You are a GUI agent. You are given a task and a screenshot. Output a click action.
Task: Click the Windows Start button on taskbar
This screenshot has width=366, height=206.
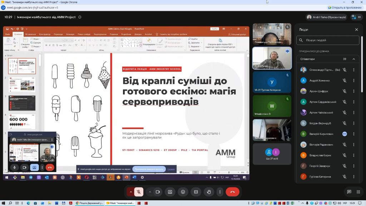(x=3, y=203)
